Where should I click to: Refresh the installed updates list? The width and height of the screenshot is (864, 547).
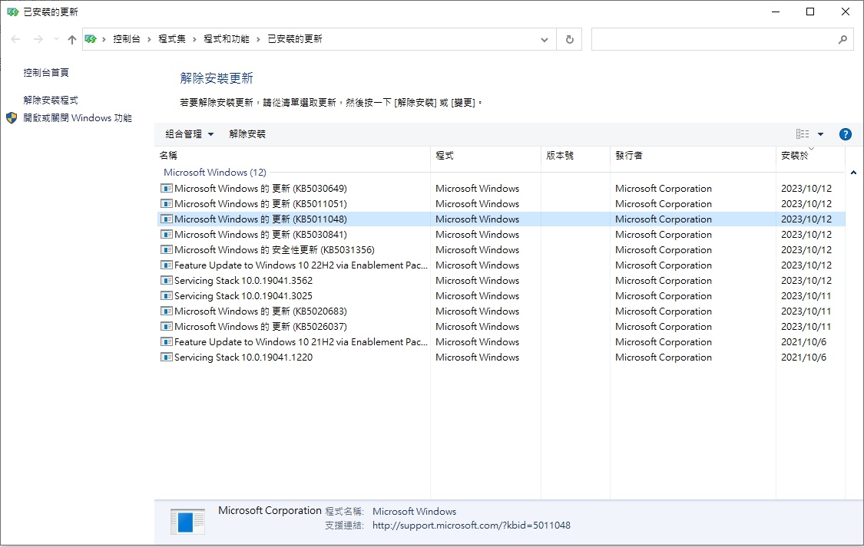click(570, 40)
